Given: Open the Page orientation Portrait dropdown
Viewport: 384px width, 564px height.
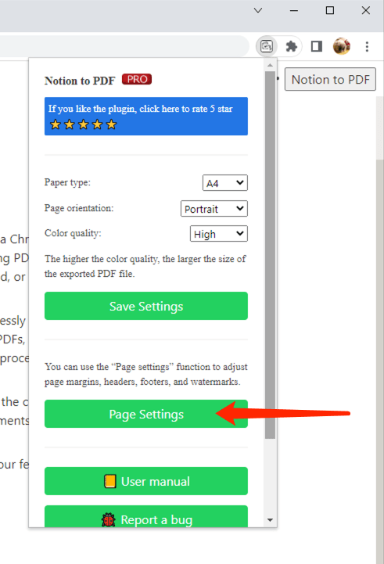Looking at the screenshot, I should tap(214, 209).
